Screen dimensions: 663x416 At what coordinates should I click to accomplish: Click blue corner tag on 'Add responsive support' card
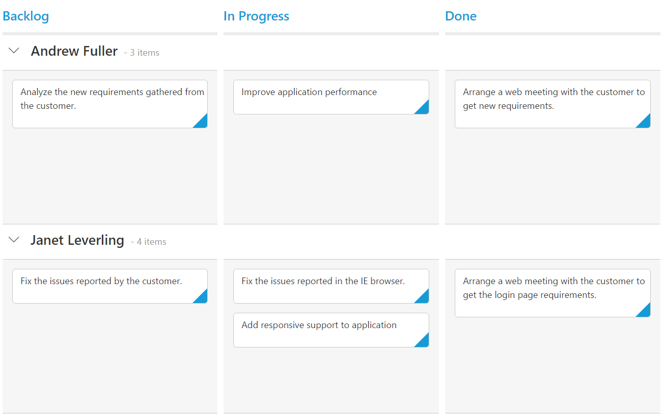[x=424, y=342]
